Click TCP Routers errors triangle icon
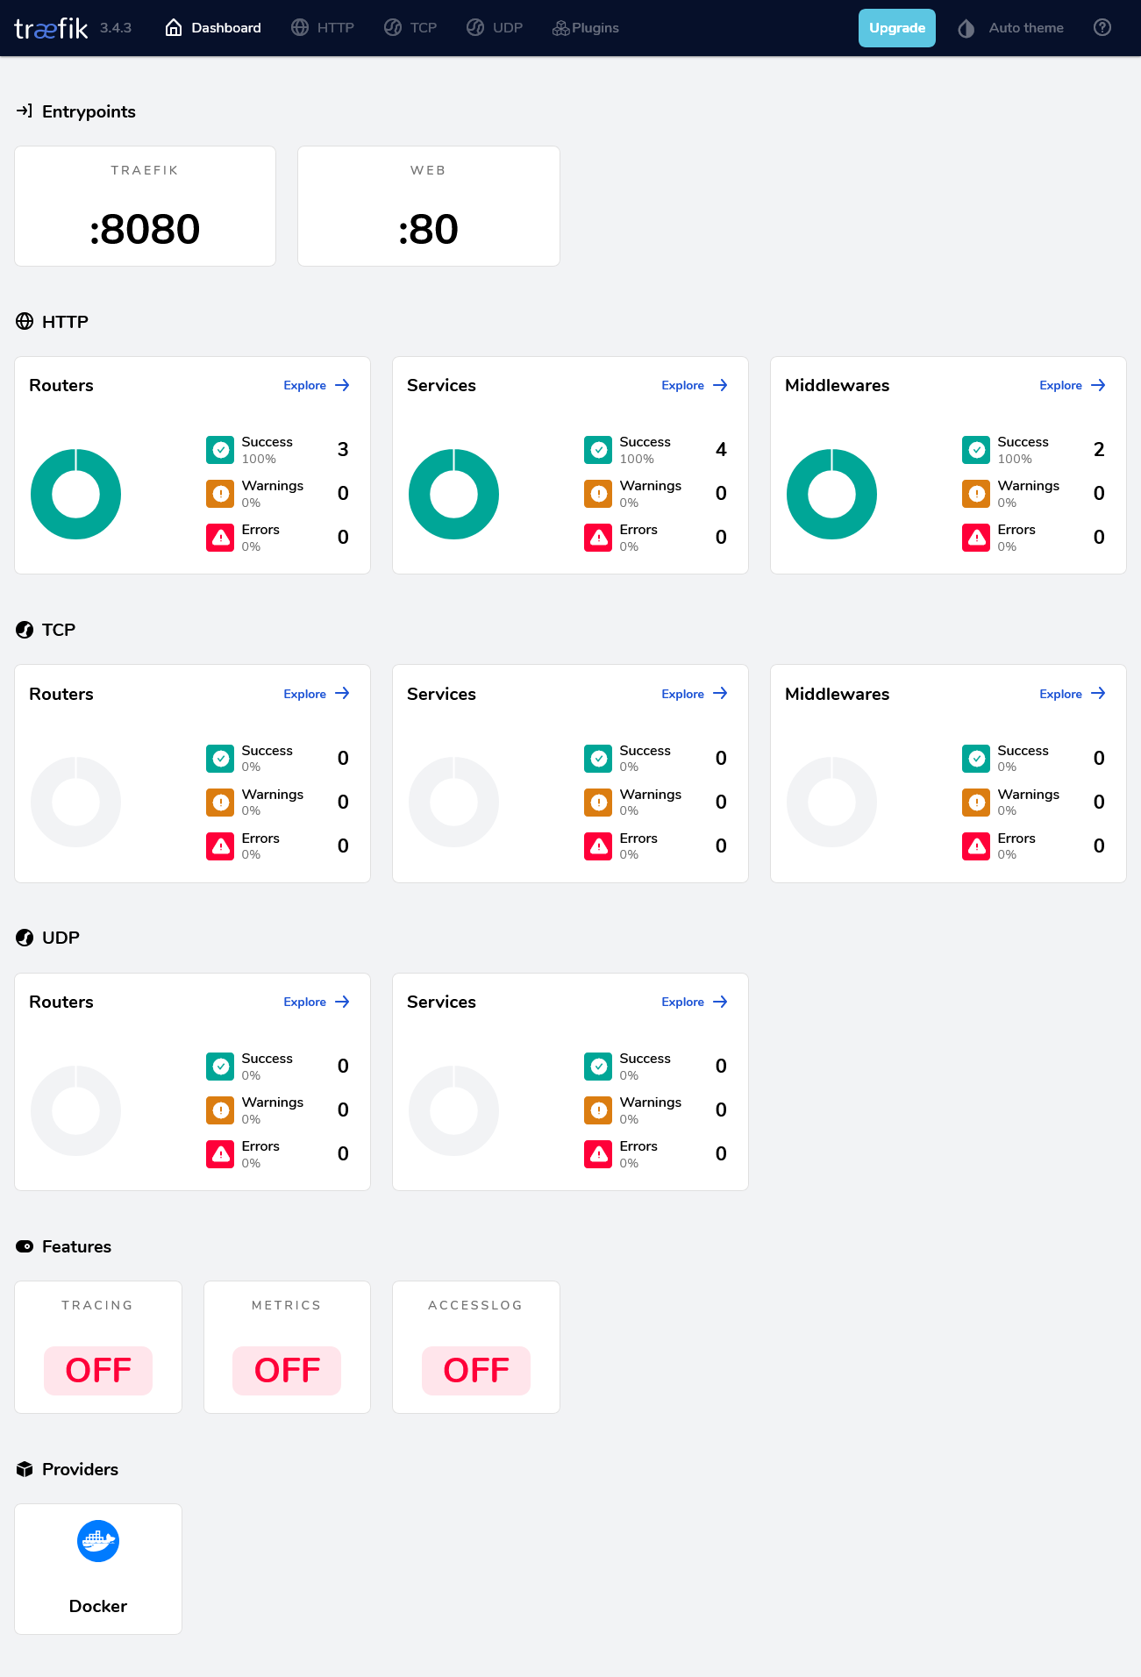 pyautogui.click(x=220, y=846)
